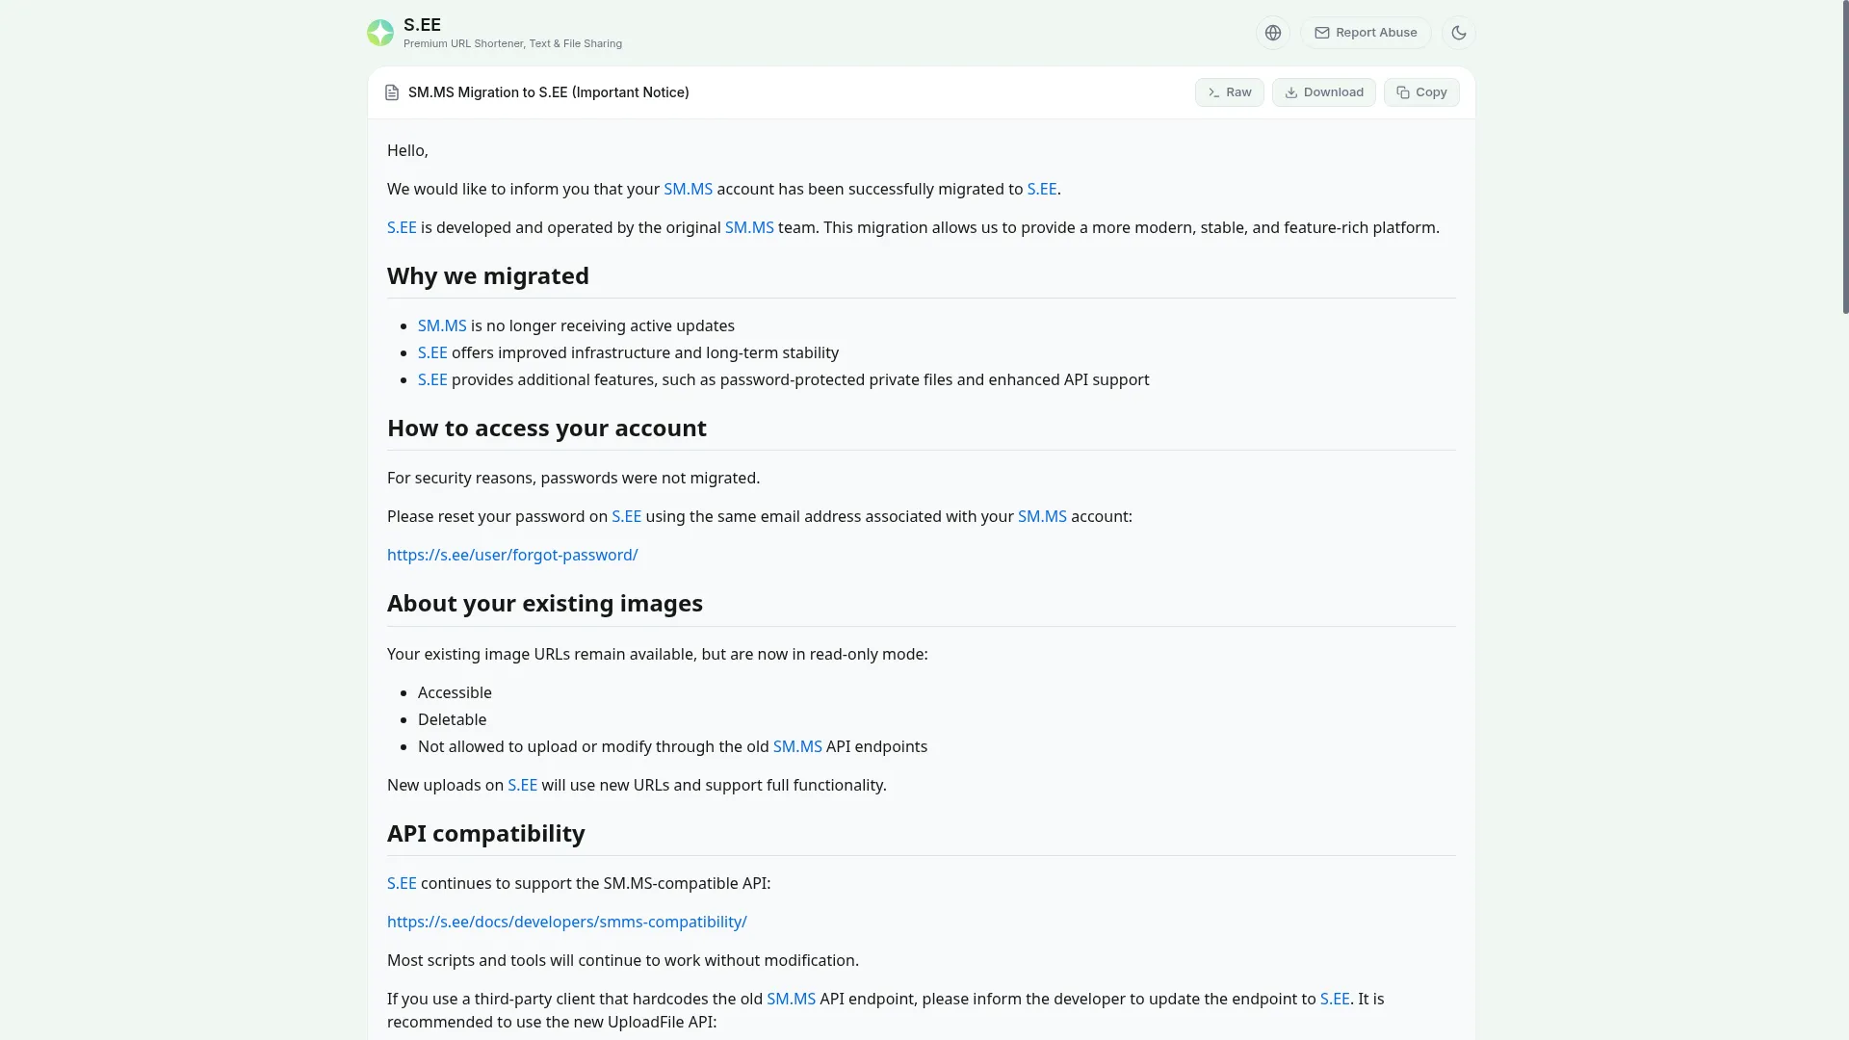Click the sentence "Most scripts and tools will continue to work"
1849x1040 pixels.
click(x=623, y=961)
